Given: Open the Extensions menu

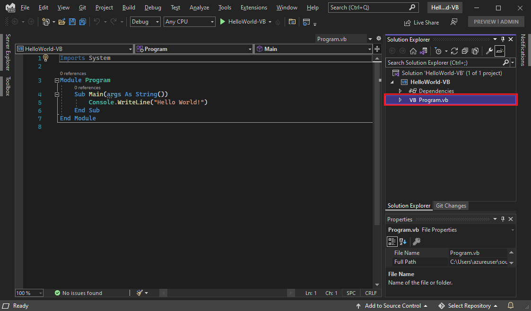Looking at the screenshot, I should tap(253, 7).
